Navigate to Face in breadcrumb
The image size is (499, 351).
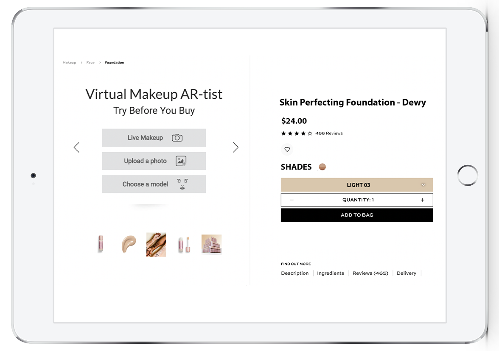click(x=90, y=63)
